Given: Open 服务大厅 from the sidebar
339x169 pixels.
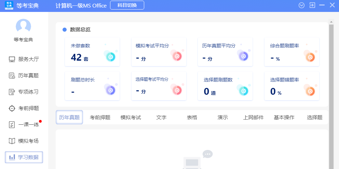Looking at the screenshot, I should [x=24, y=59].
